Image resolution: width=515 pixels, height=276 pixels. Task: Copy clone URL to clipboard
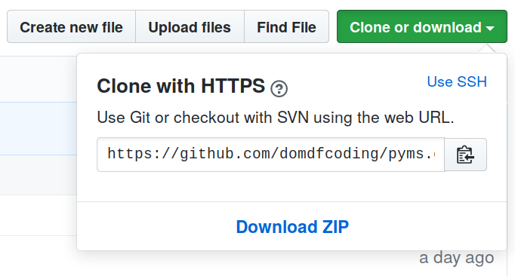(465, 155)
